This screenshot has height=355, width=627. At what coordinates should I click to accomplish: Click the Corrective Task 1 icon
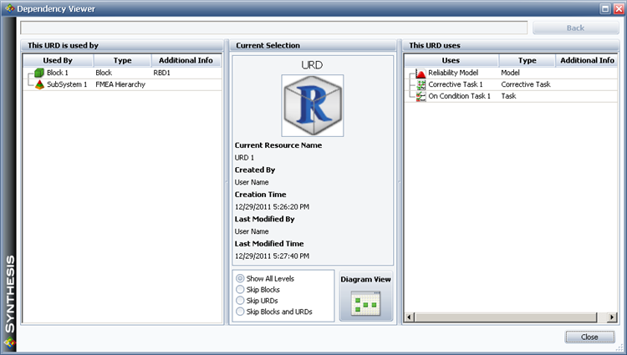421,84
